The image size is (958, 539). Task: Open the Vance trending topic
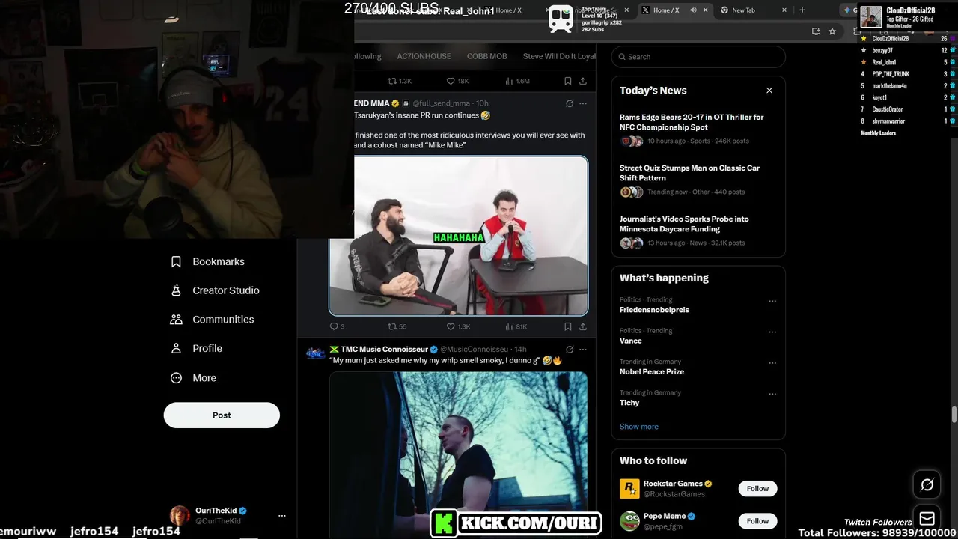(631, 341)
